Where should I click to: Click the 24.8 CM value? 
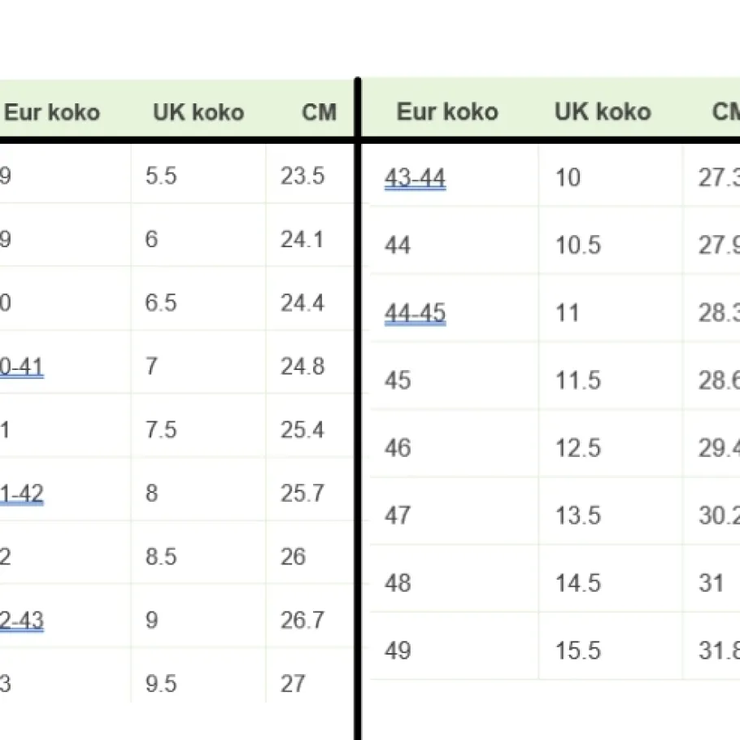[x=303, y=367]
